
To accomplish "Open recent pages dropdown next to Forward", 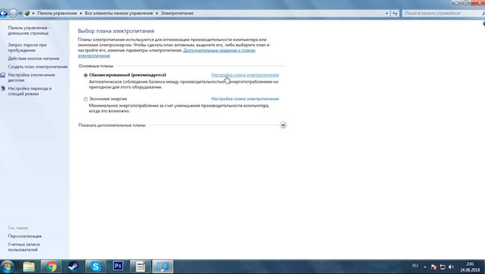I will (20, 13).
